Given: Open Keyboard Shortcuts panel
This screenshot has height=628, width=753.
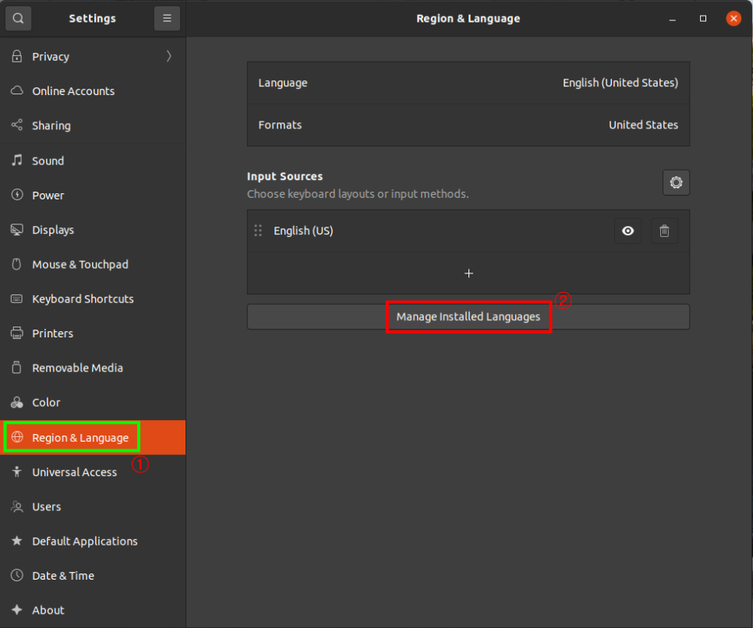Looking at the screenshot, I should [x=93, y=298].
